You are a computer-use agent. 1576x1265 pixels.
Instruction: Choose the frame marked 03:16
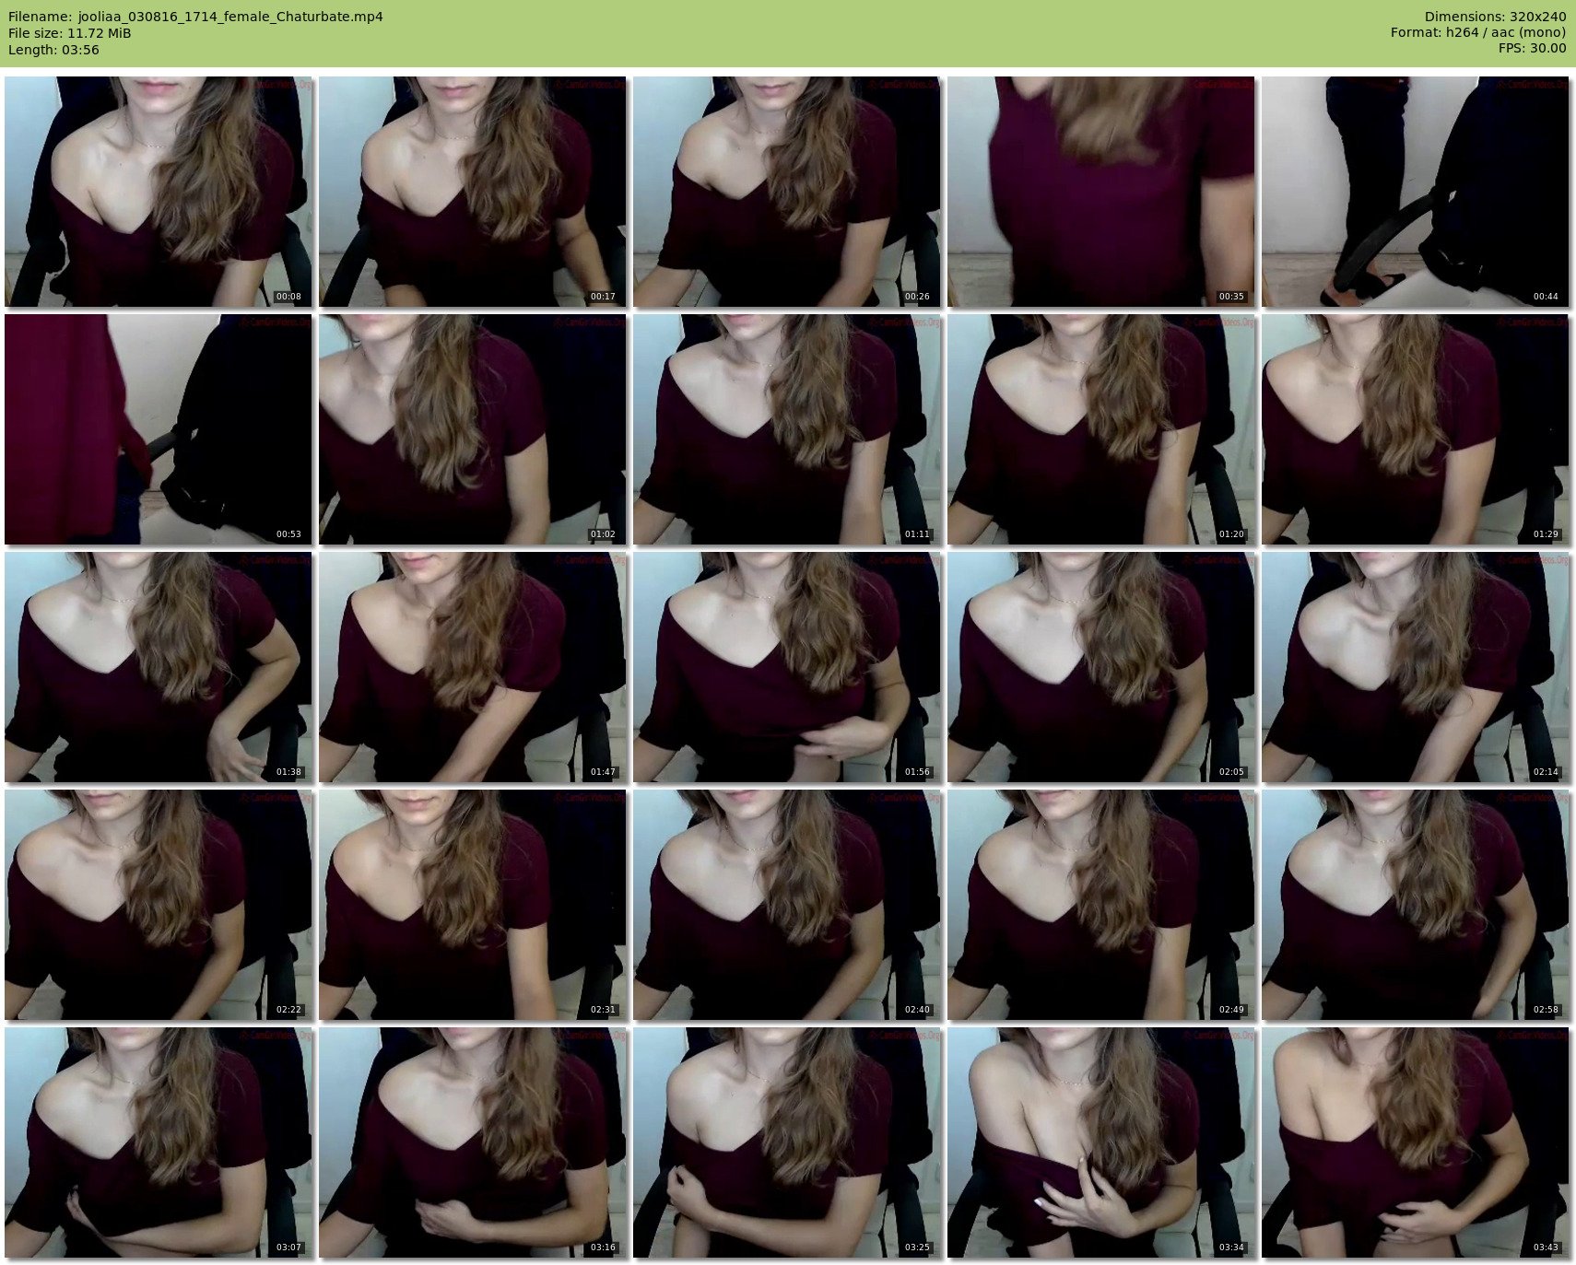(x=473, y=1142)
